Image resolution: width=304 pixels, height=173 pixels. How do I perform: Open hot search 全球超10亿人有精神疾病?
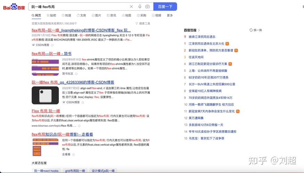tap(205, 91)
